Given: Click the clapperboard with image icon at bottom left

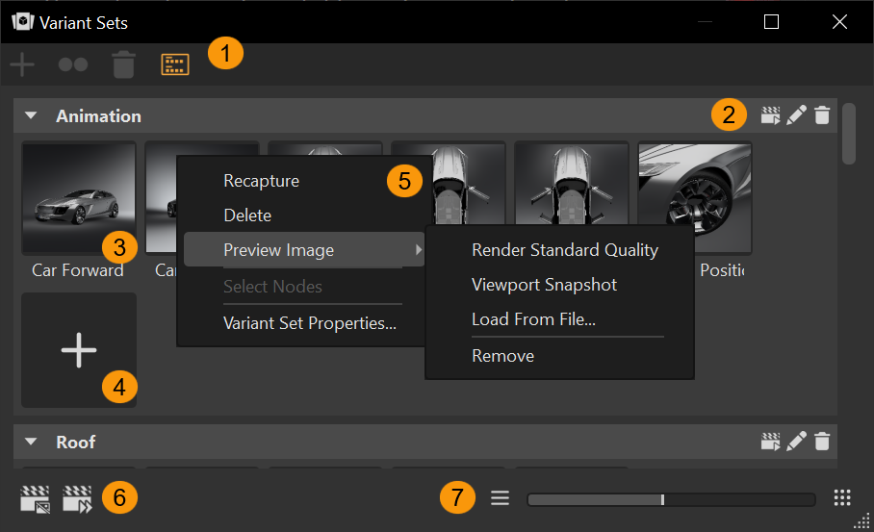Looking at the screenshot, I should coord(35,498).
